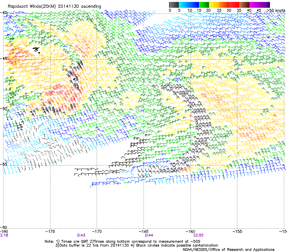Click the -165 longitude axis label

(143, 231)
